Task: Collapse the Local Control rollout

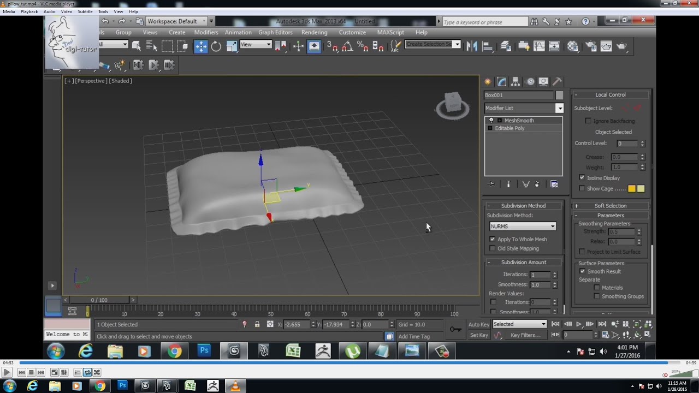Action: click(x=610, y=94)
